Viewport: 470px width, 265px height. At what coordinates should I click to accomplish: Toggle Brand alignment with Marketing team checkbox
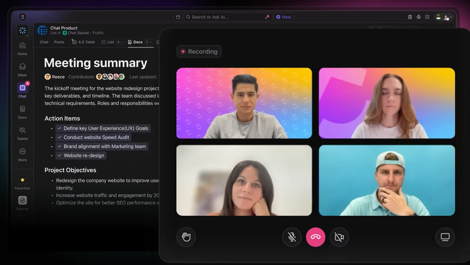(59, 147)
